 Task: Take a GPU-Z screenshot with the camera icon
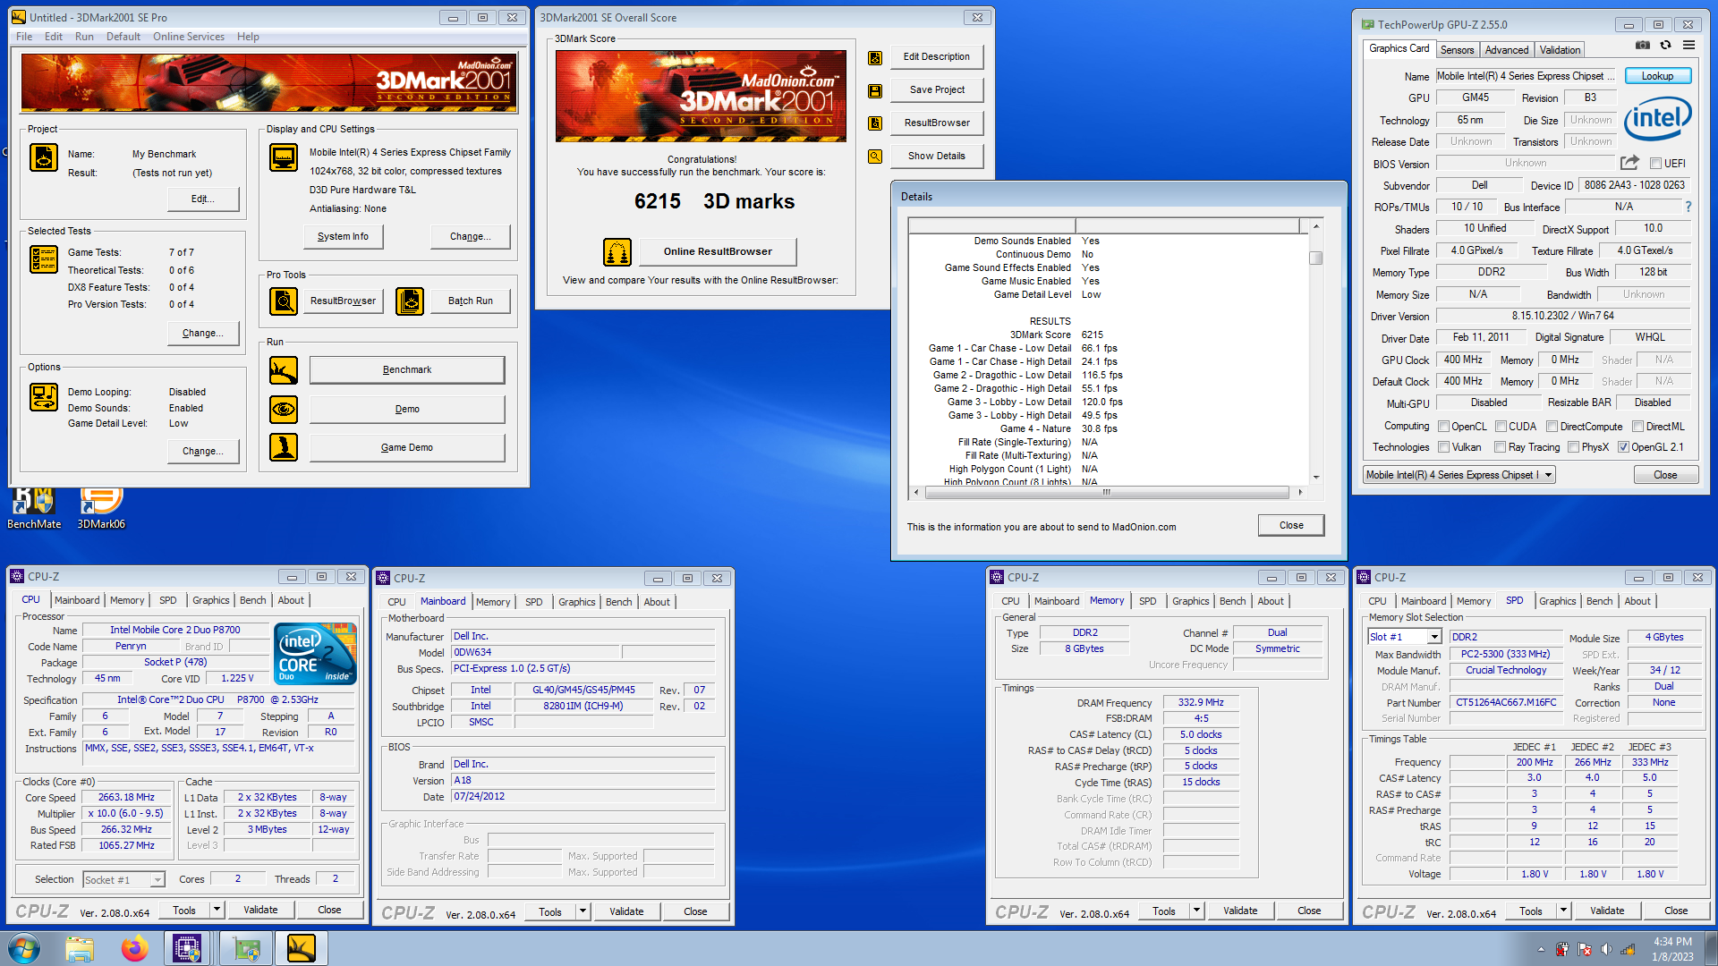[x=1643, y=45]
